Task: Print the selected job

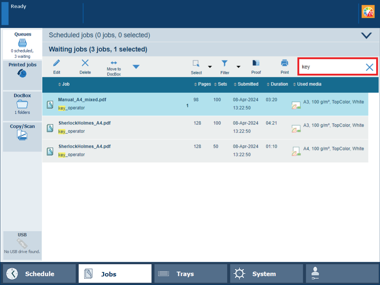Action: click(x=285, y=63)
